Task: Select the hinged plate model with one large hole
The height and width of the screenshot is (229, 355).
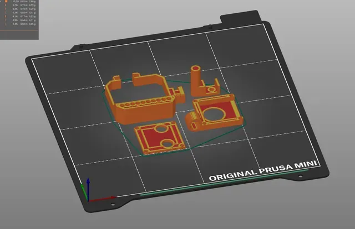Action: coord(215,113)
